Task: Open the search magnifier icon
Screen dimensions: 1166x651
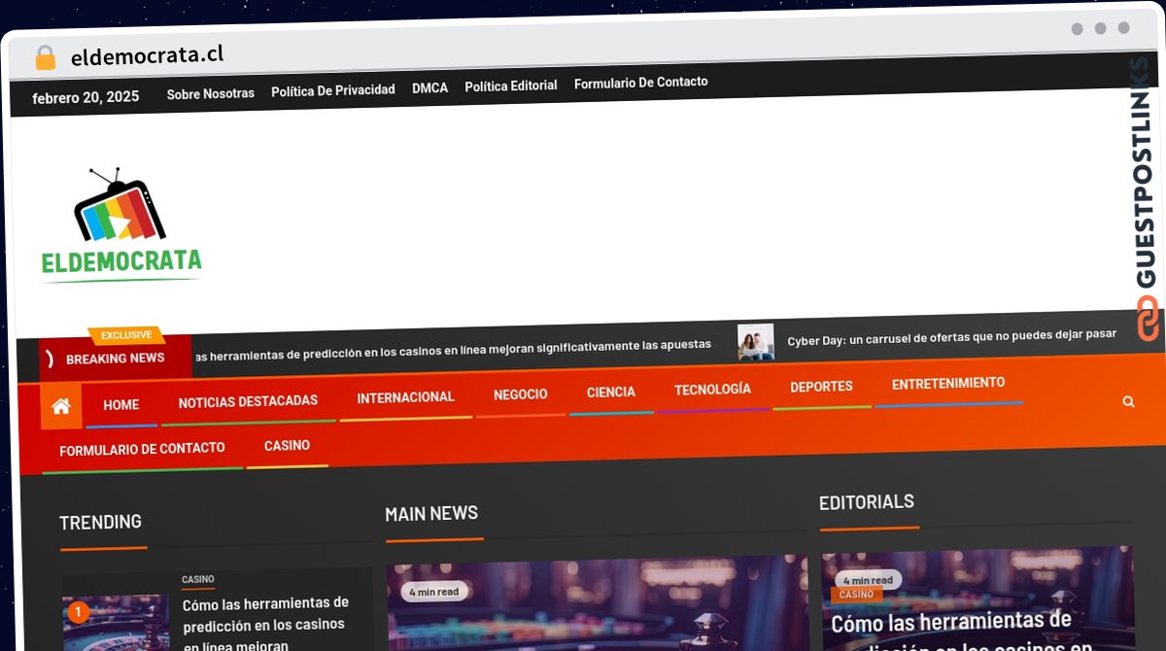Action: 1128,401
